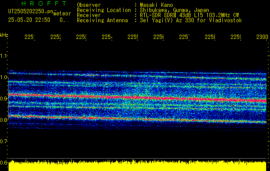Click the 2300 time axis label
The width and height of the screenshot is (270, 171).
pyautogui.click(x=262, y=37)
